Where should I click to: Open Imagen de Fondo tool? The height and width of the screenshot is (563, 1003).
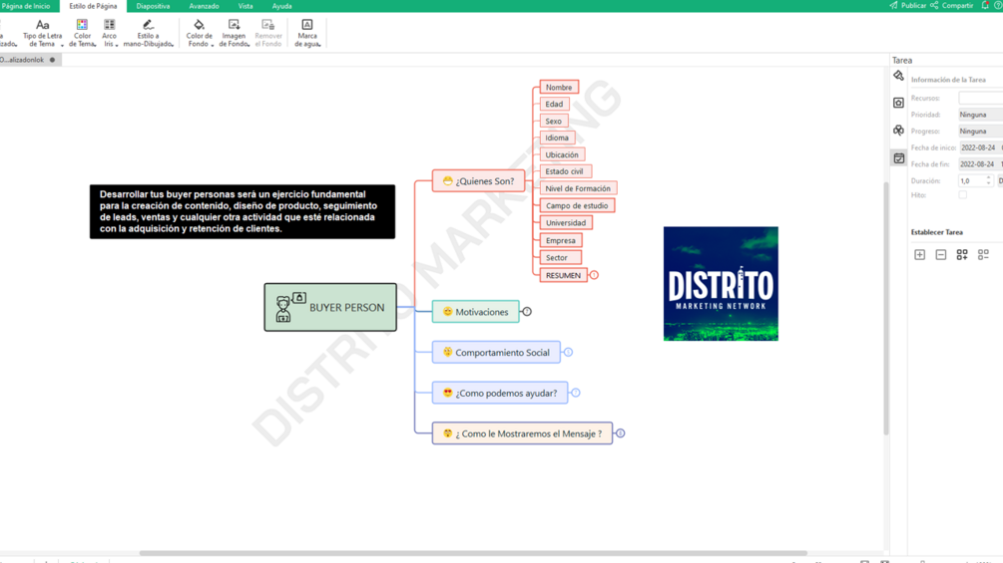(x=235, y=33)
